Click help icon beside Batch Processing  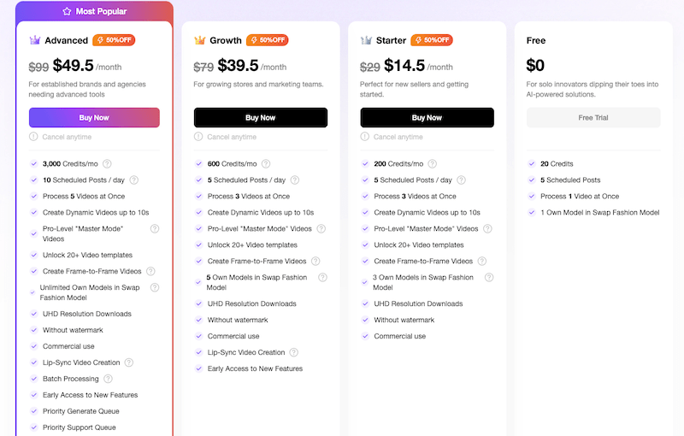[x=109, y=379]
